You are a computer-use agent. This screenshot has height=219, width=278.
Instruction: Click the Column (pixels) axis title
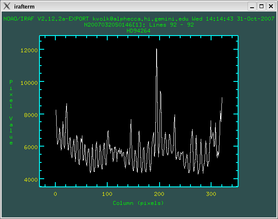point(138,203)
